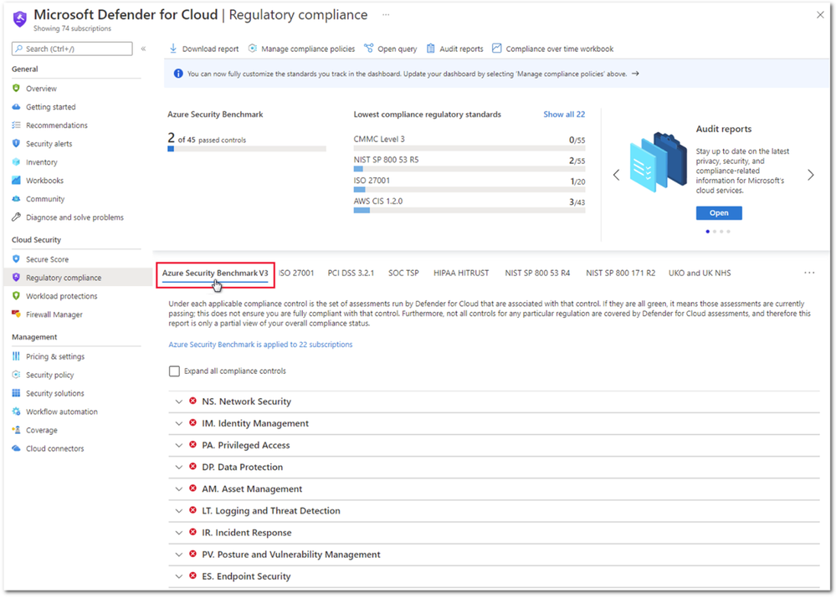The image size is (836, 598).
Task: Click the Recommendations list icon
Action: [16, 125]
